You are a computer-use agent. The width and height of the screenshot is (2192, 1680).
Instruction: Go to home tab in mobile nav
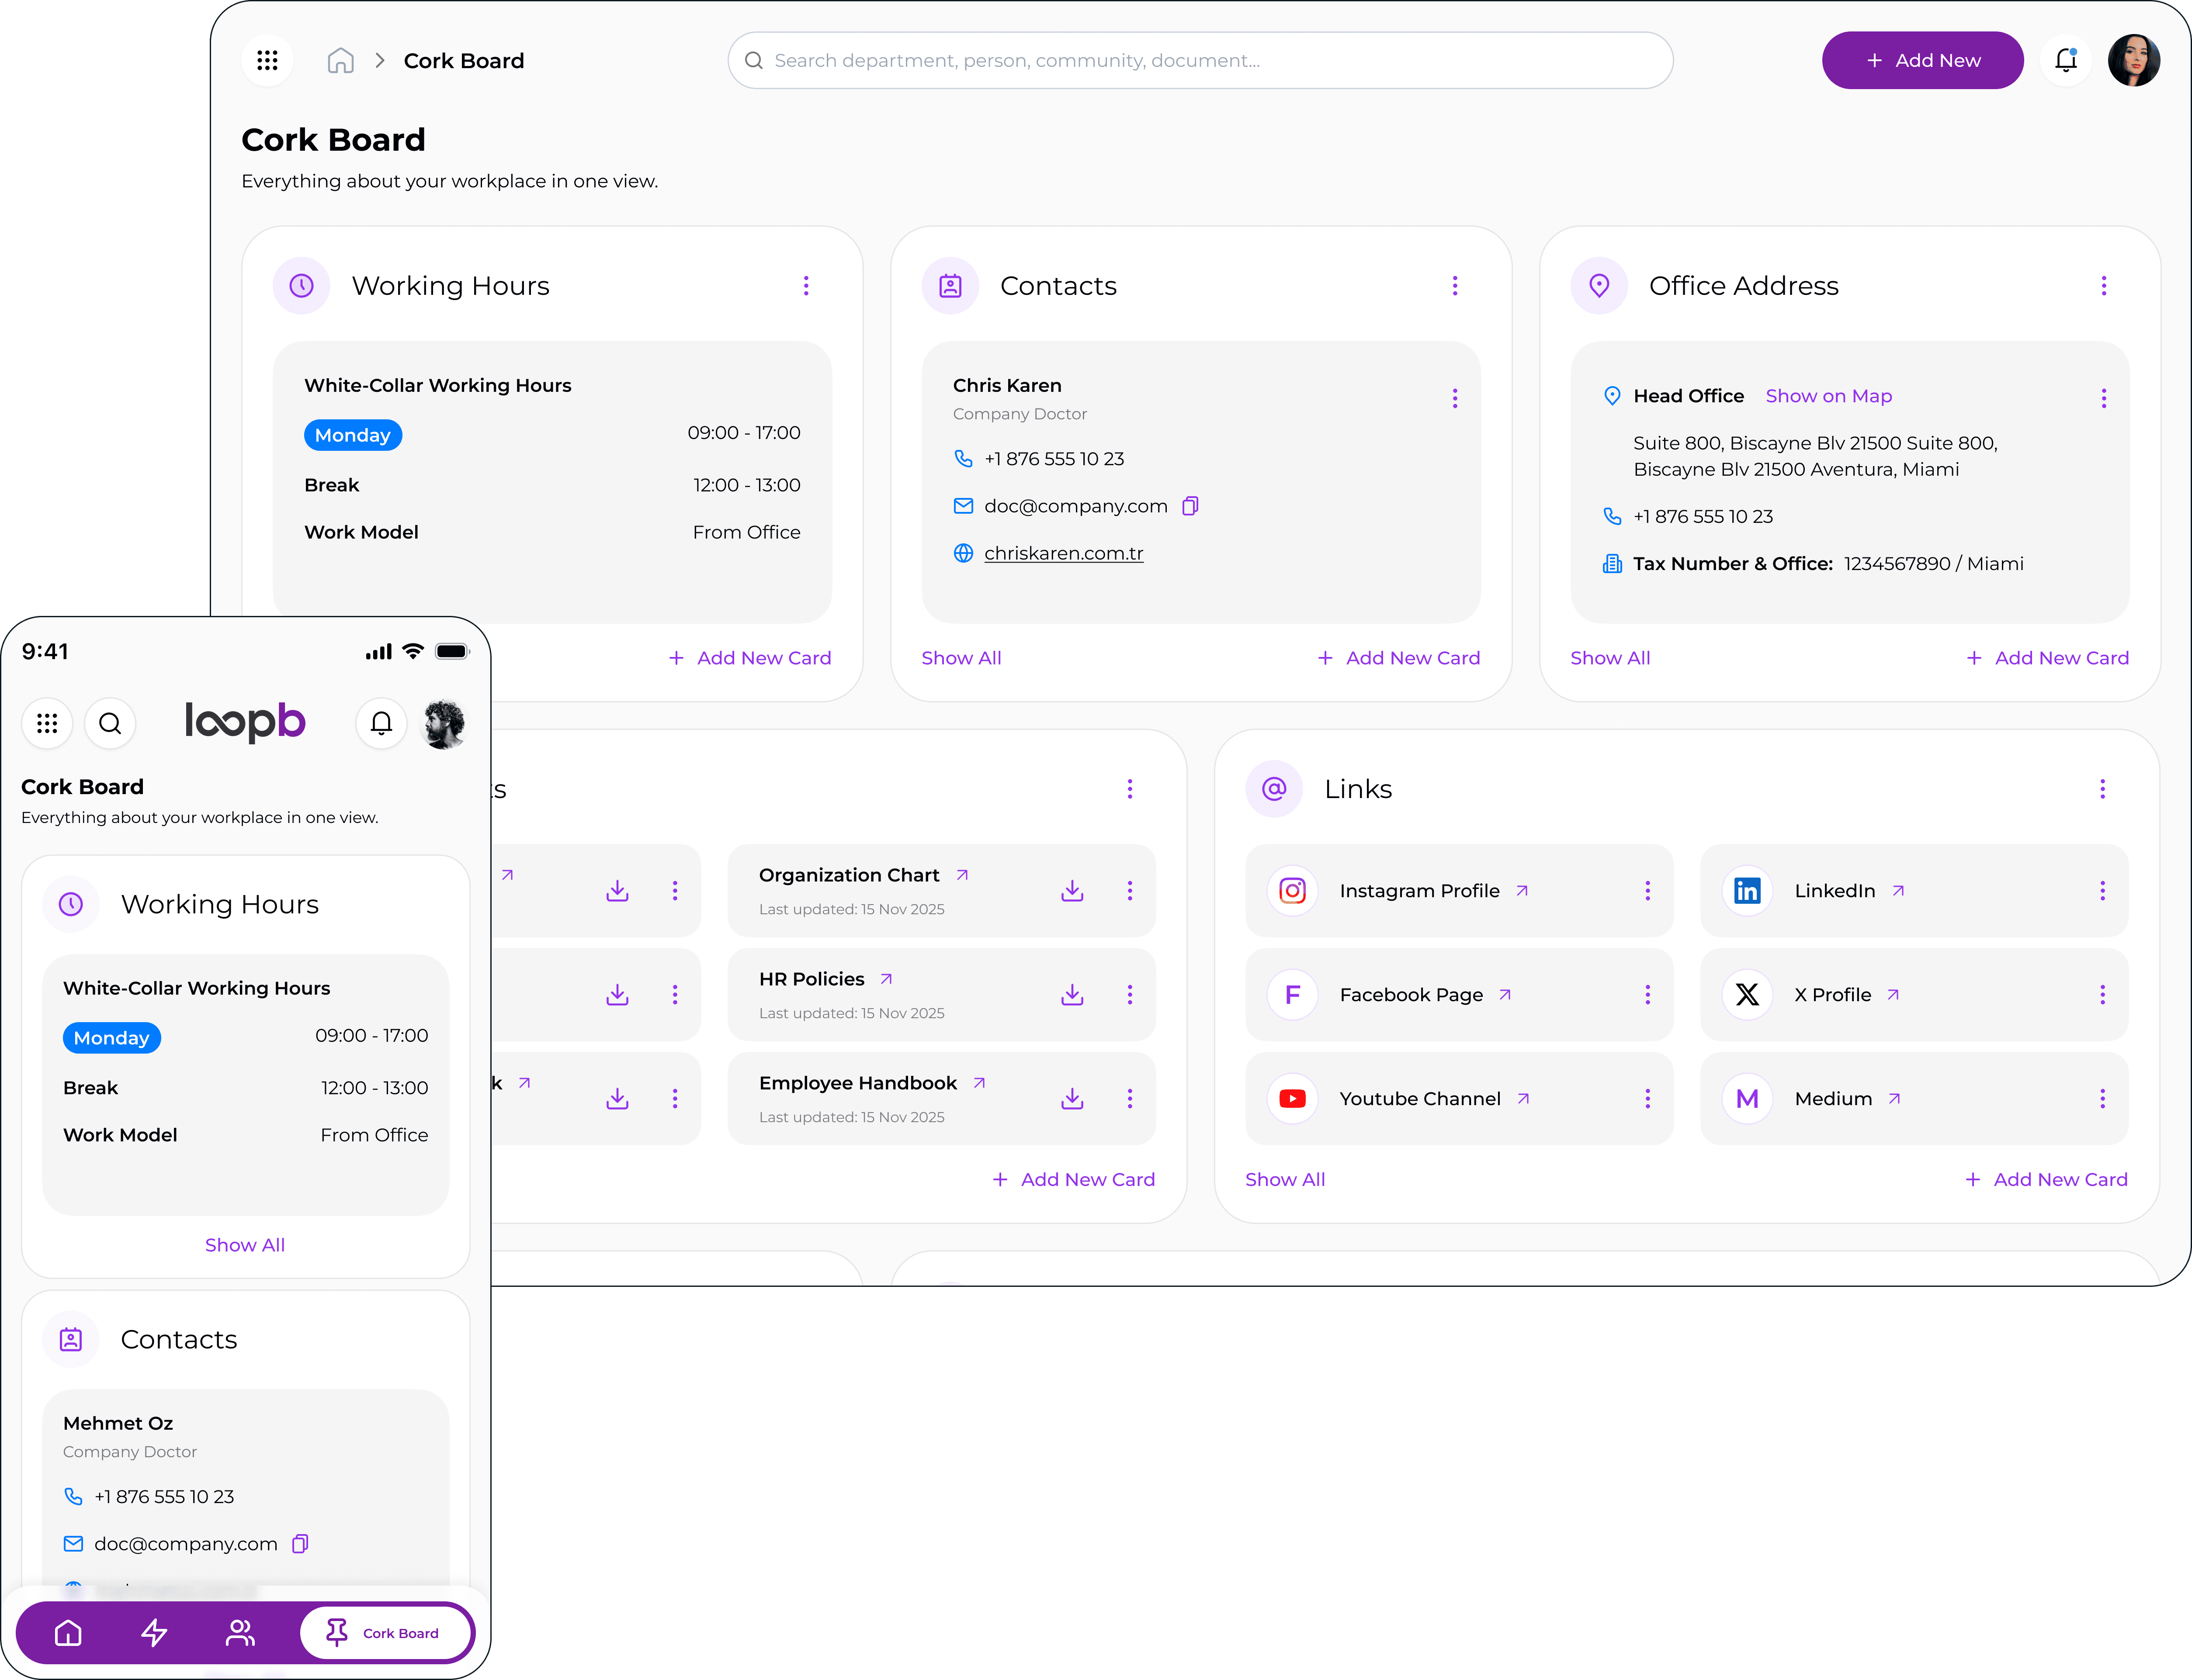click(68, 1633)
